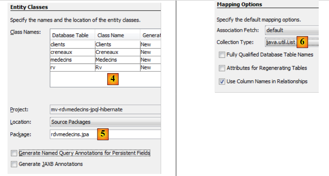Select the medecins database table row
329x176 pixels.
[72, 60]
